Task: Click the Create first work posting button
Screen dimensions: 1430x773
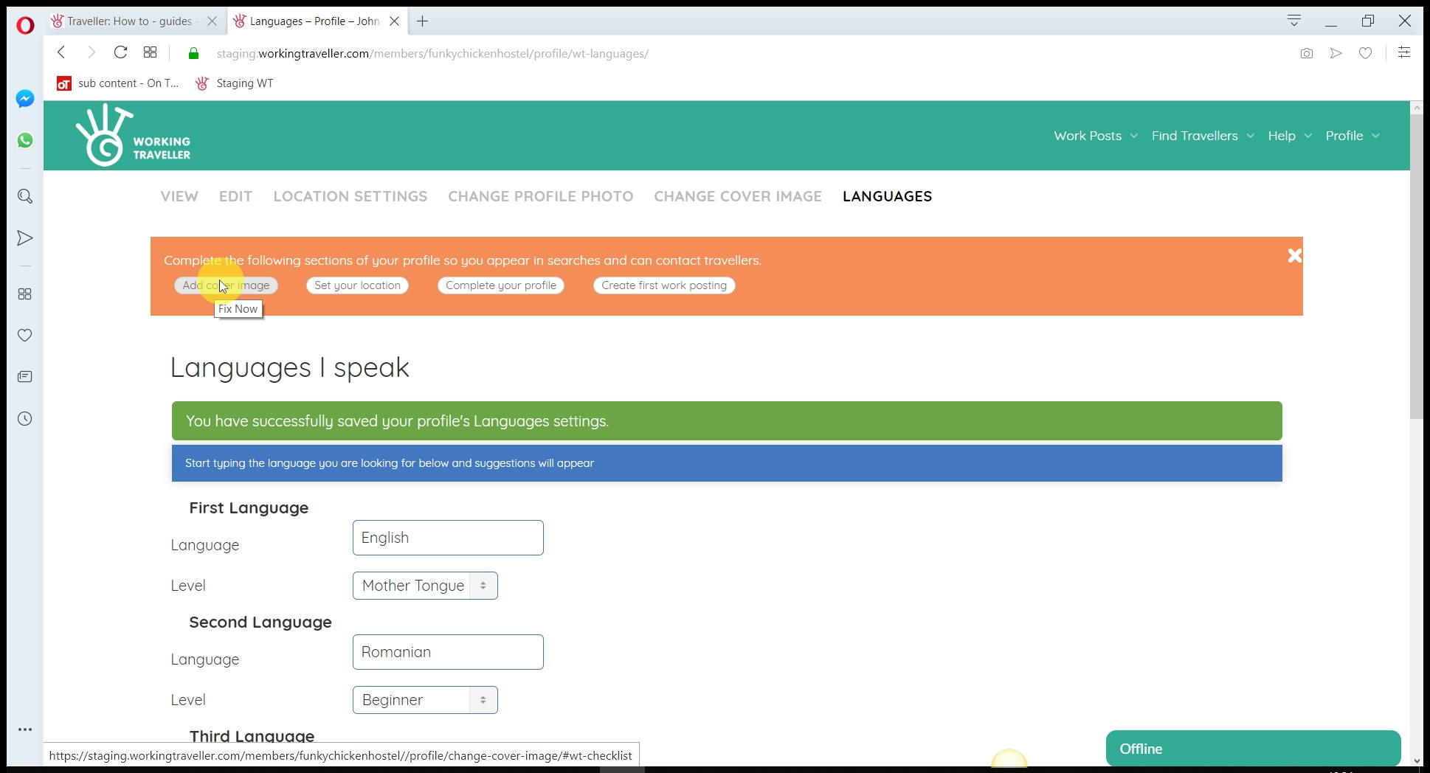Action: click(x=663, y=285)
